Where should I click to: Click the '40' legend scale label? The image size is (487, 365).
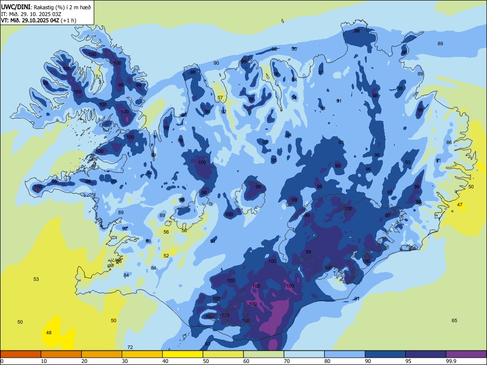[x=166, y=361]
